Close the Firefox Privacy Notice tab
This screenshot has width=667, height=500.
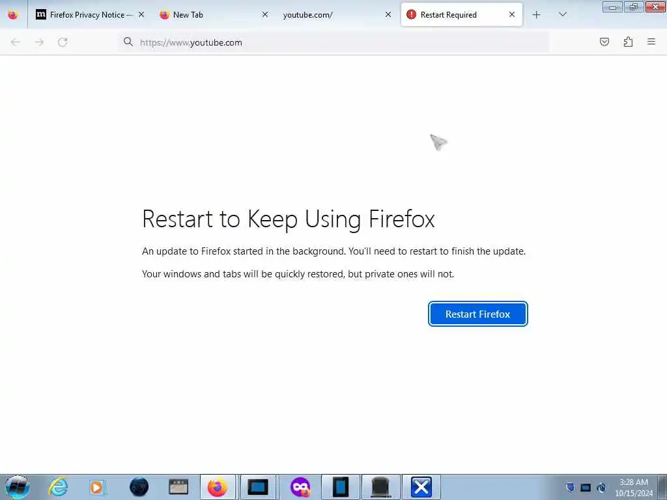[141, 15]
